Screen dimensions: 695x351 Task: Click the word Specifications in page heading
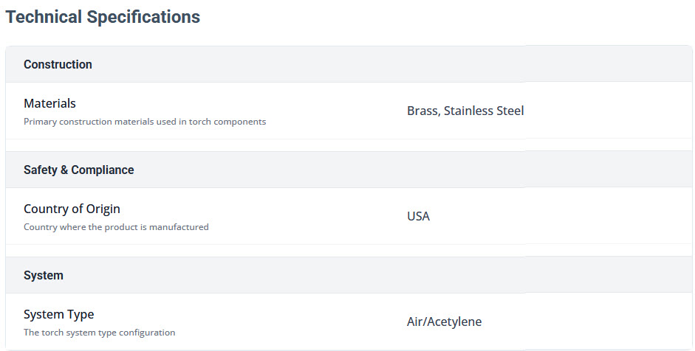[x=143, y=17]
